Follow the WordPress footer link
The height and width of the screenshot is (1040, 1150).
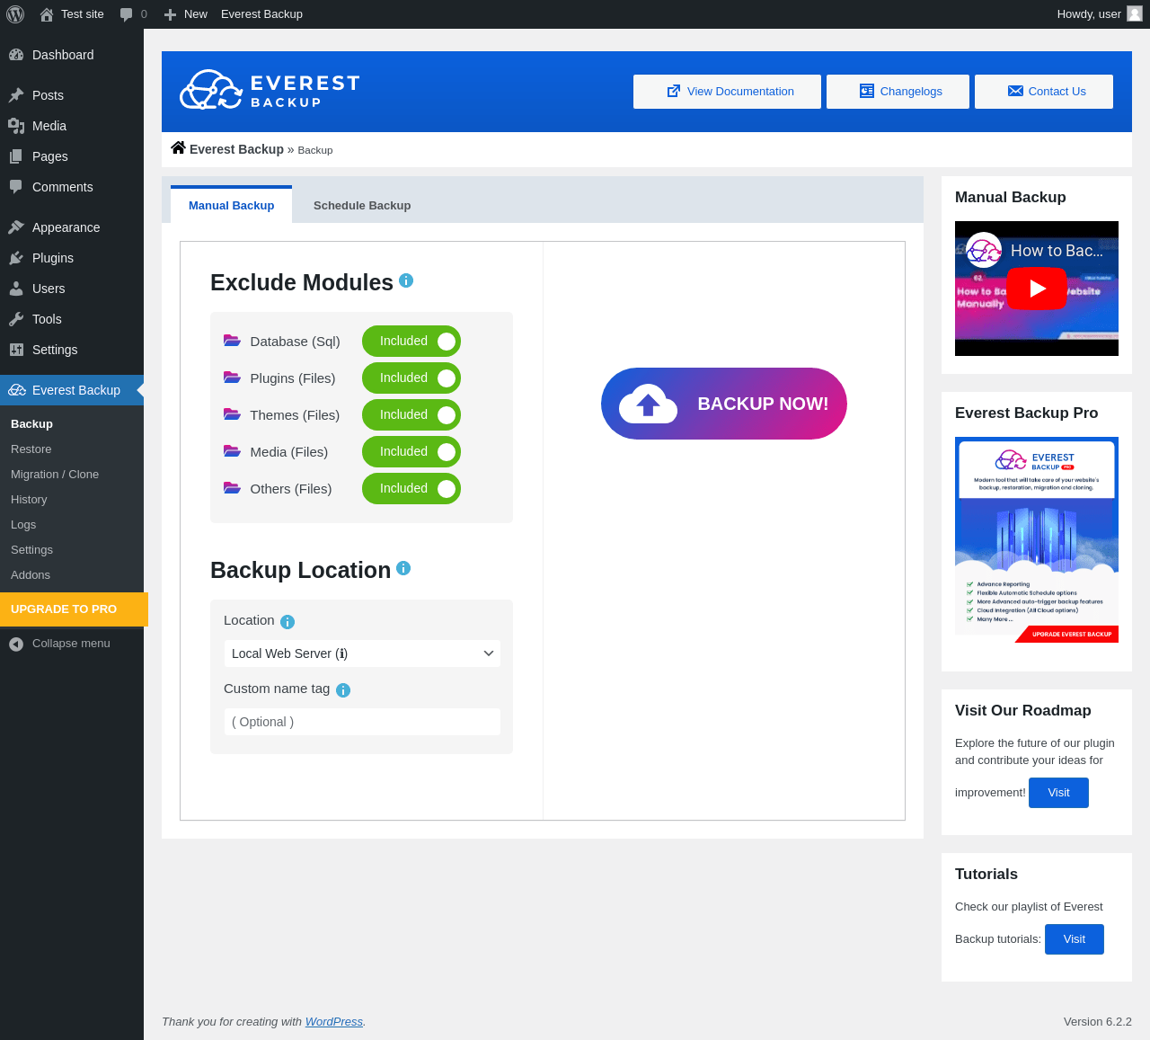pos(334,1022)
